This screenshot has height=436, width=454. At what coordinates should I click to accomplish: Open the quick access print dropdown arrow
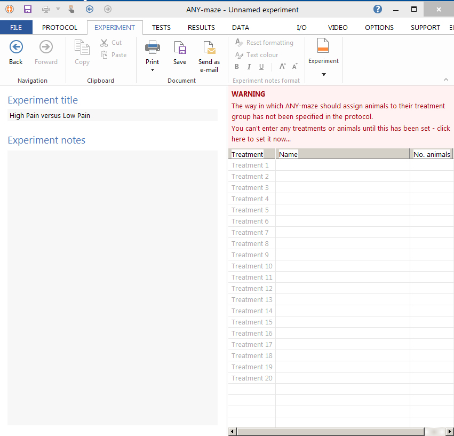point(58,9)
